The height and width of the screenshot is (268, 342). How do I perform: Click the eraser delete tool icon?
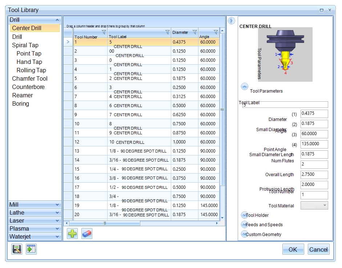(87, 234)
